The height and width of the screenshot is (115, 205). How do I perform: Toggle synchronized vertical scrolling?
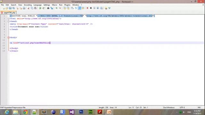64,8
